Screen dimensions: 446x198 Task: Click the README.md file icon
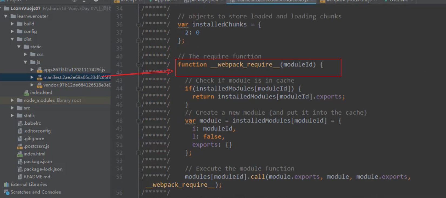tap(20, 177)
